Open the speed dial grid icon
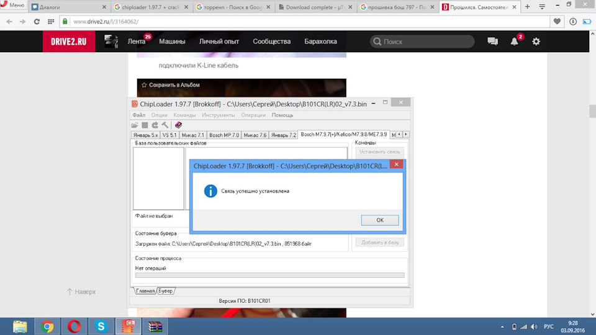This screenshot has width=596, height=335. coord(50,22)
